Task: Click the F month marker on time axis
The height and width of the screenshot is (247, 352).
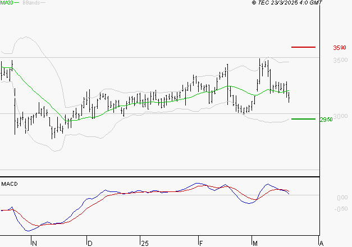Action: (x=201, y=244)
